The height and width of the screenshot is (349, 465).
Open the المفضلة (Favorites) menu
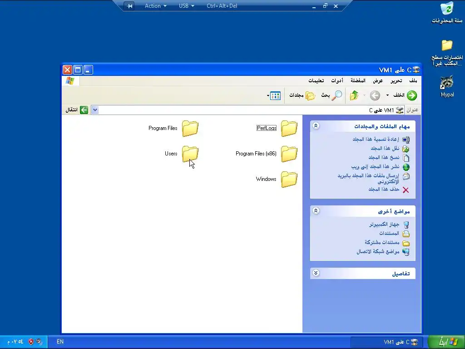point(358,81)
